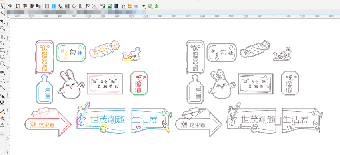Click the purple grid plugin icon
The width and height of the screenshot is (340, 155).
pos(136,6)
